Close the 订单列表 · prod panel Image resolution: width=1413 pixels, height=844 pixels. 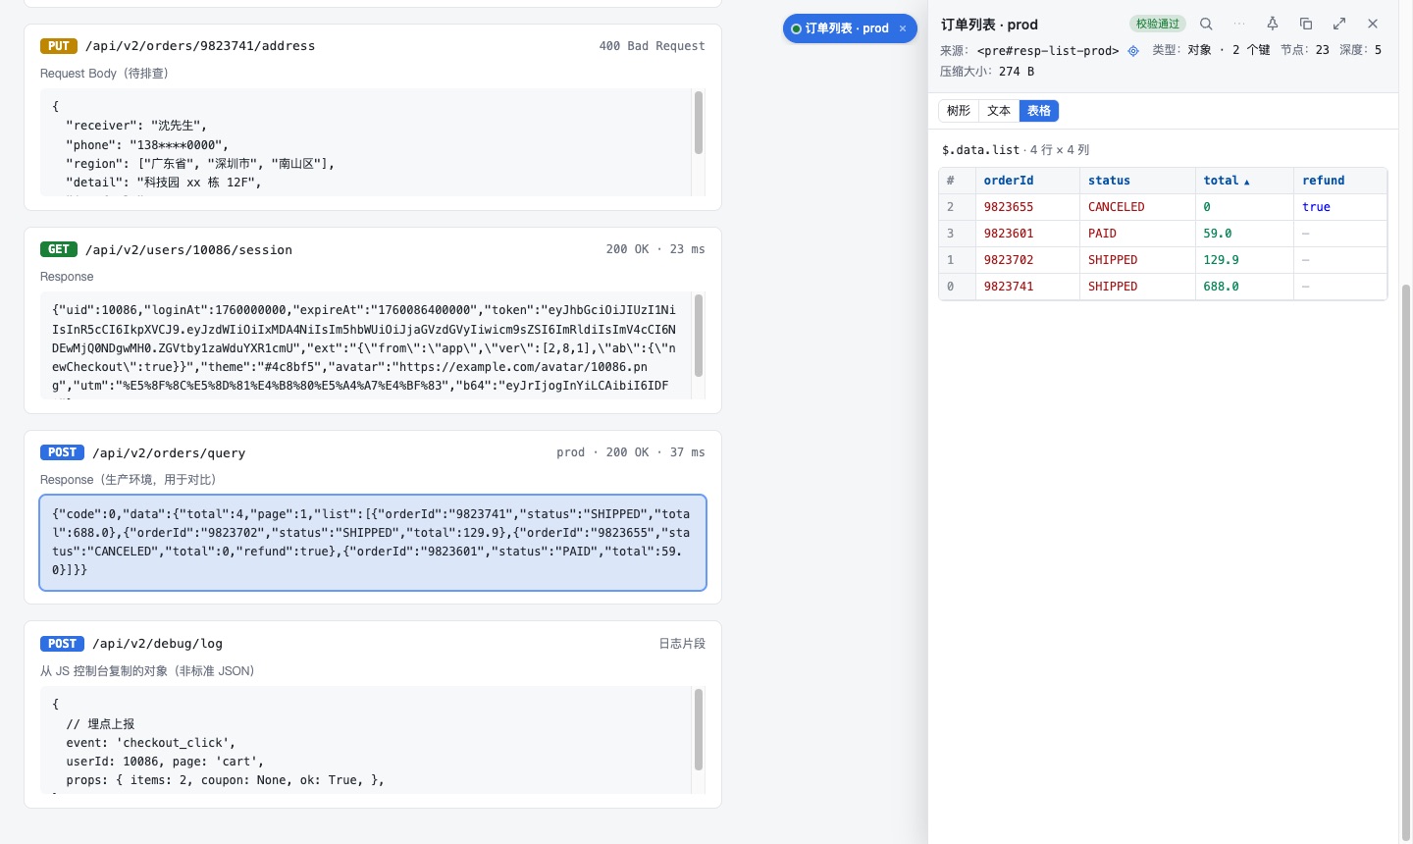1373,24
